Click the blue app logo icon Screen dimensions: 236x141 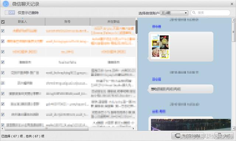6,4
